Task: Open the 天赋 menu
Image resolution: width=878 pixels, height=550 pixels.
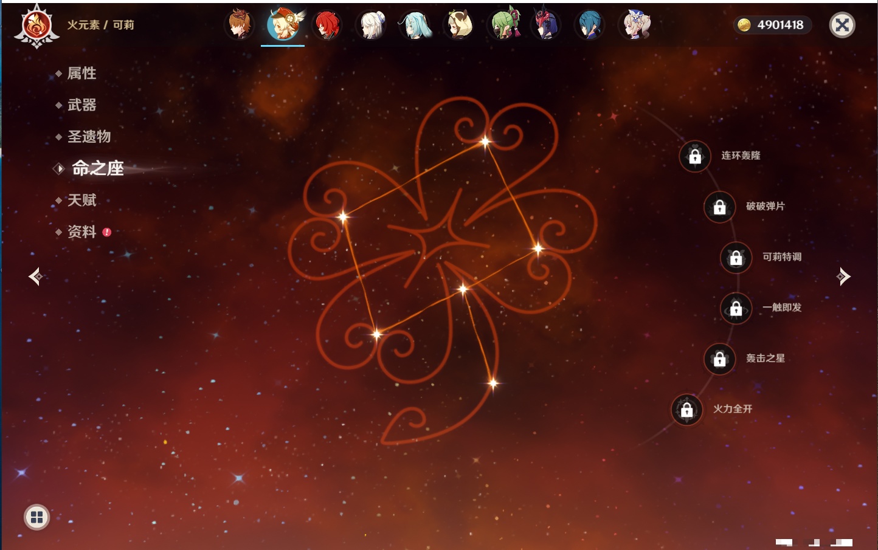Action: [x=81, y=200]
